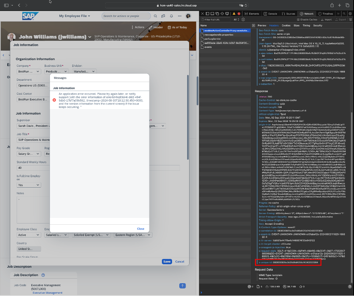Click the SAP logo
The width and height of the screenshot is (354, 296).
tap(30, 16)
